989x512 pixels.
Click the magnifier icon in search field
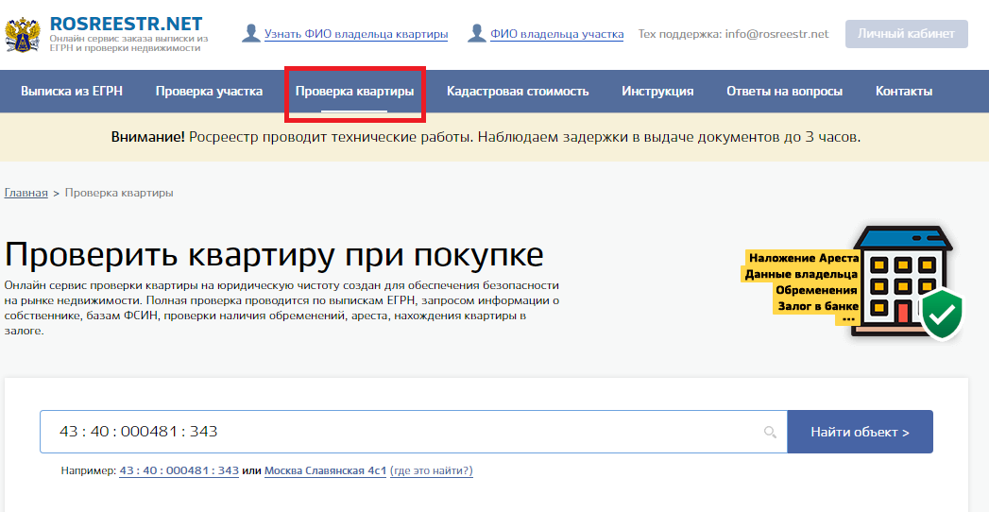[x=770, y=432]
